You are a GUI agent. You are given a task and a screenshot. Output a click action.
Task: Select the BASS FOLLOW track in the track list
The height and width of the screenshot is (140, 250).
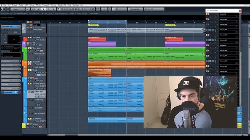click(x=36, y=56)
